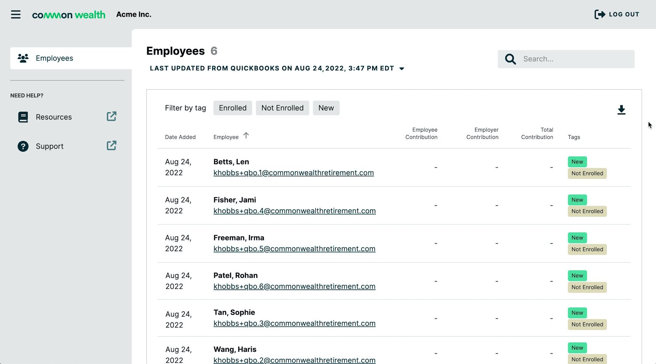Click Not Enrolled tag on Fisher, Jami row
This screenshot has width=656, height=364.
coord(587,211)
